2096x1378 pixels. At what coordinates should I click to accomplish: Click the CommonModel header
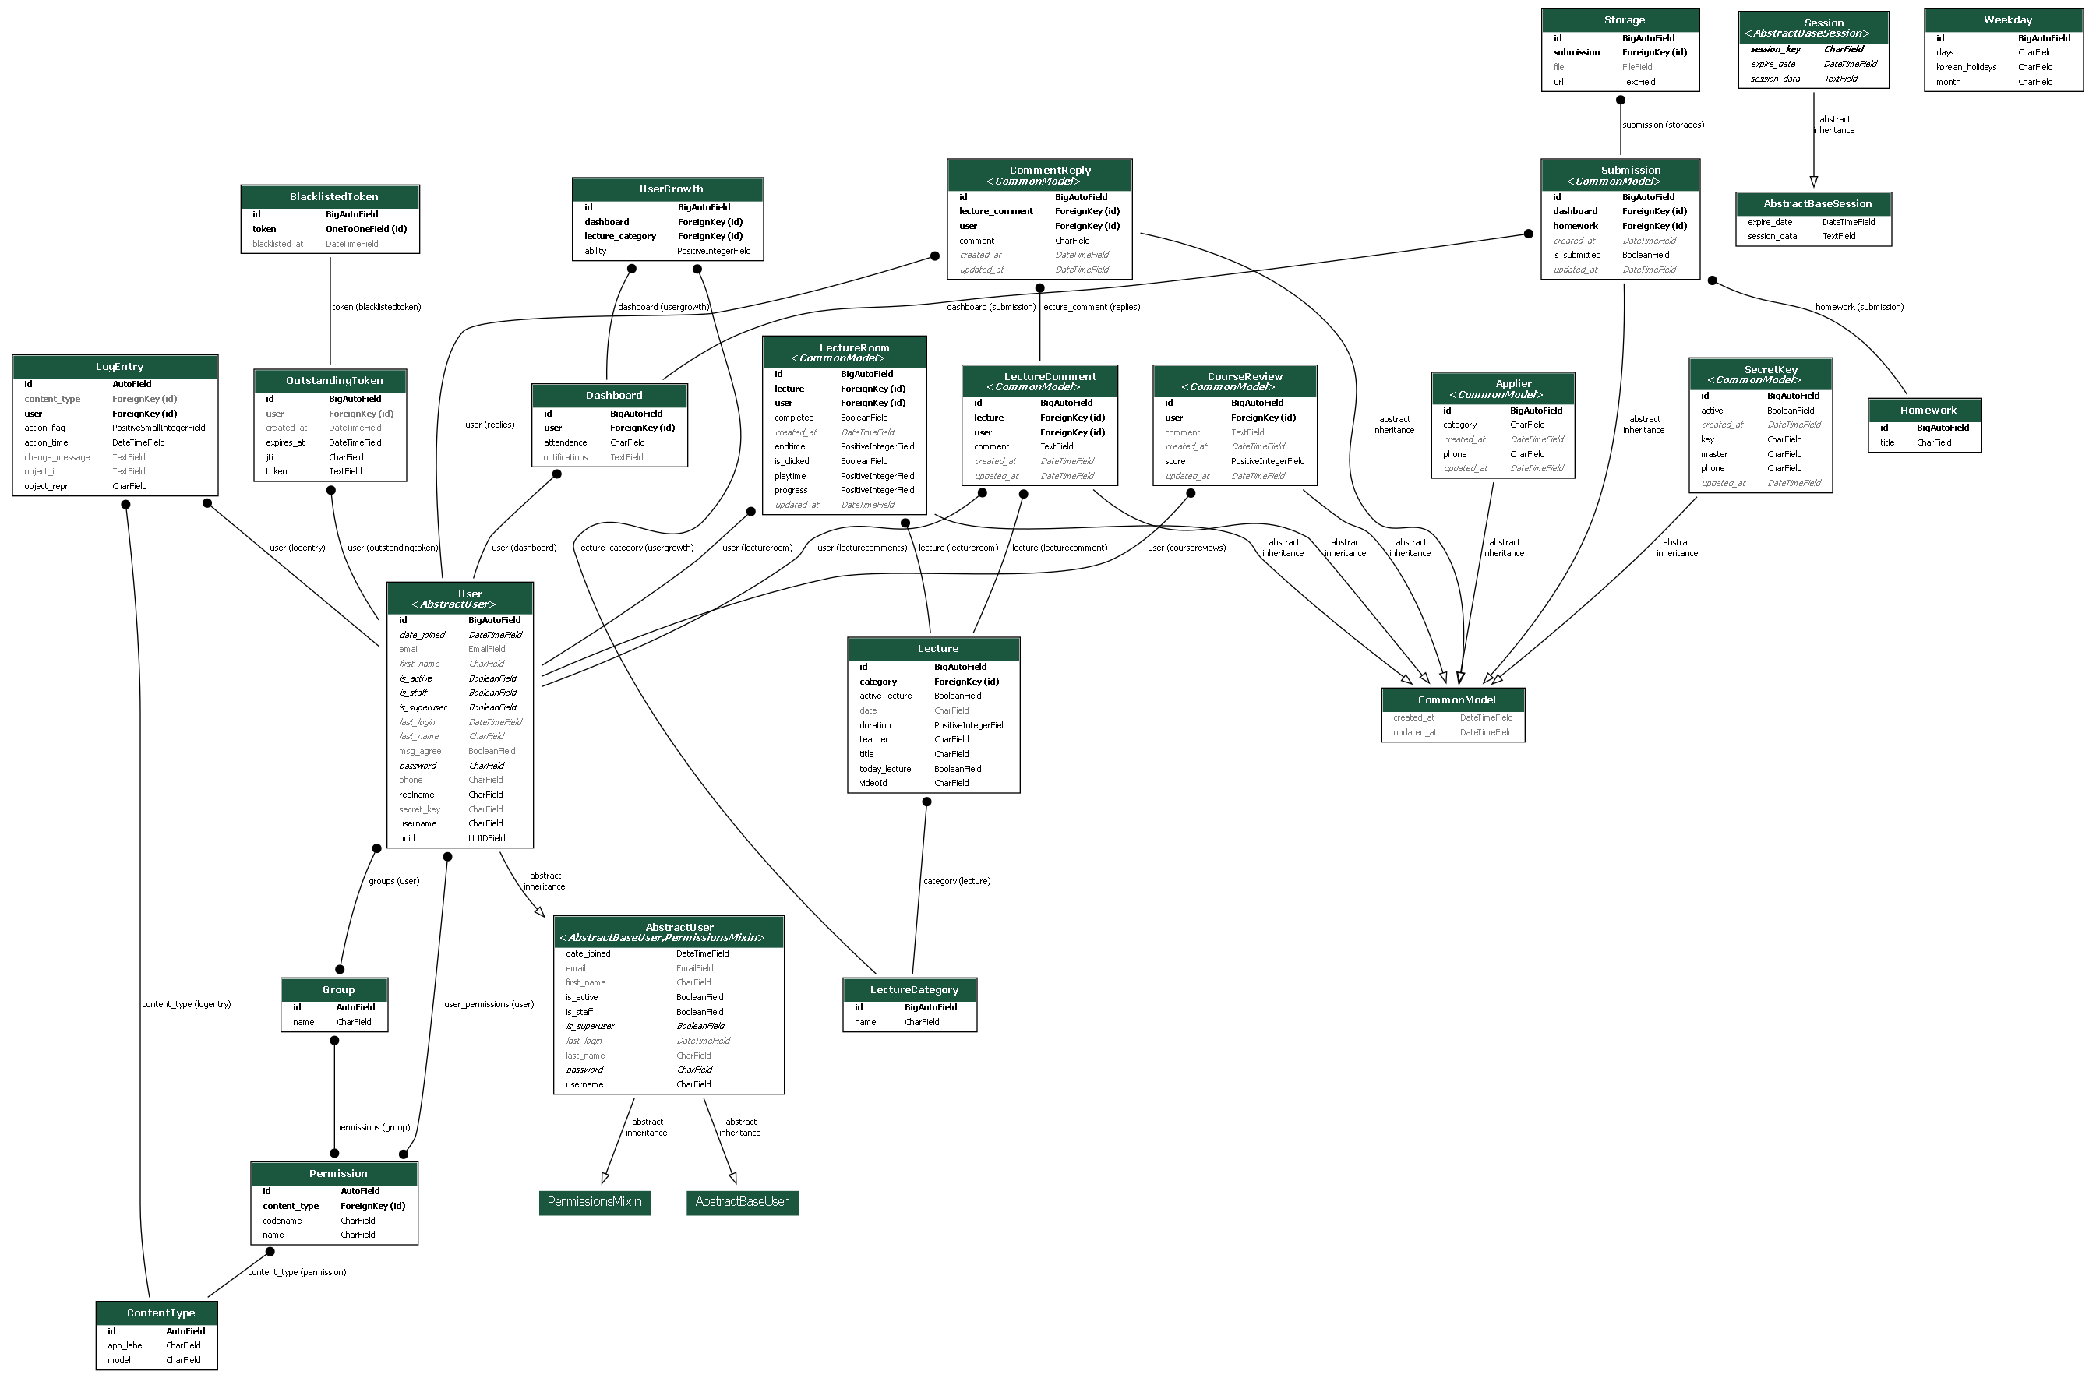click(x=1456, y=700)
